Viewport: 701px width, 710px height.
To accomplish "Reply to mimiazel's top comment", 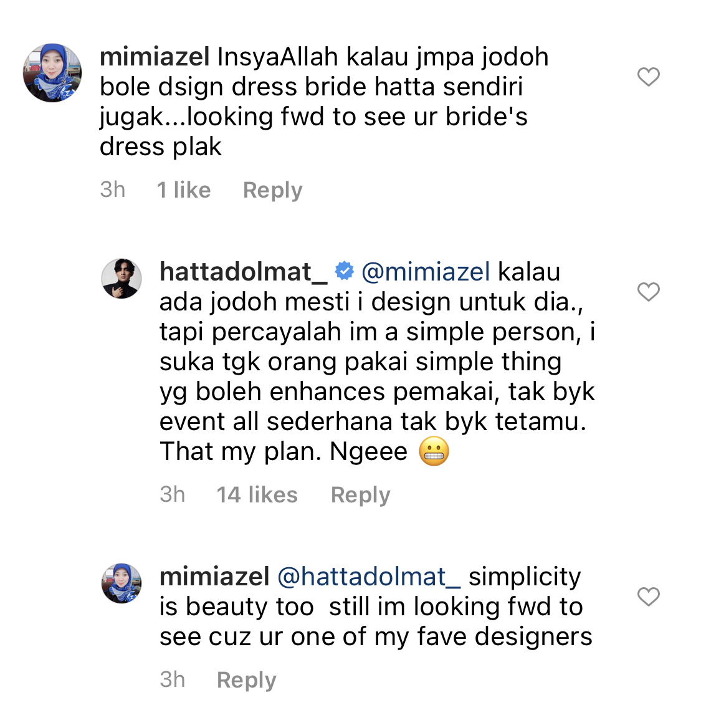I will tap(272, 190).
